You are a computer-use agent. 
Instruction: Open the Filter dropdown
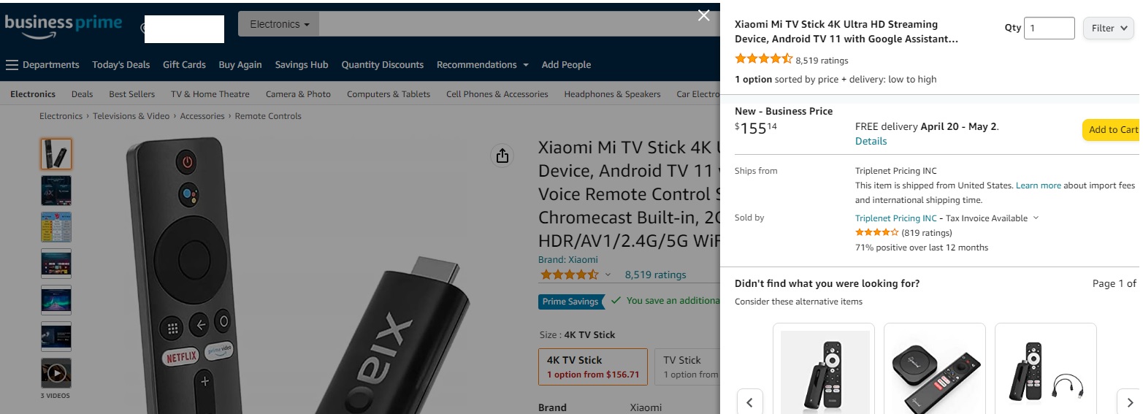coord(1108,28)
